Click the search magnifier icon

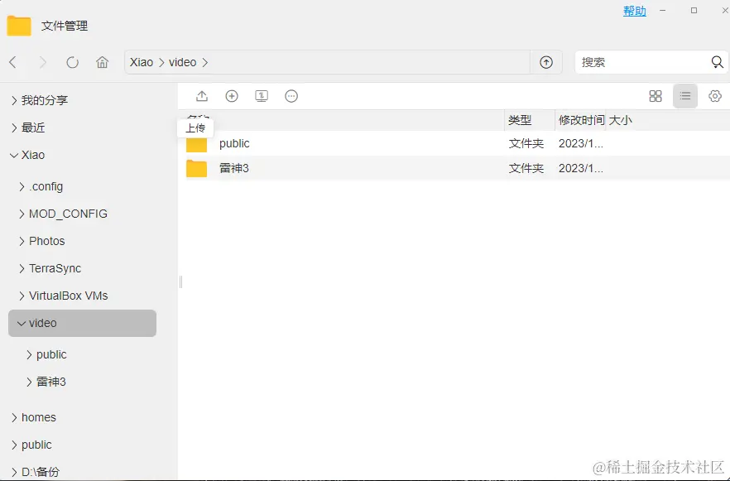pyautogui.click(x=717, y=62)
